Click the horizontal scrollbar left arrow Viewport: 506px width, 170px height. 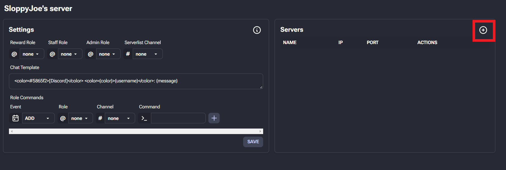tap(12, 131)
